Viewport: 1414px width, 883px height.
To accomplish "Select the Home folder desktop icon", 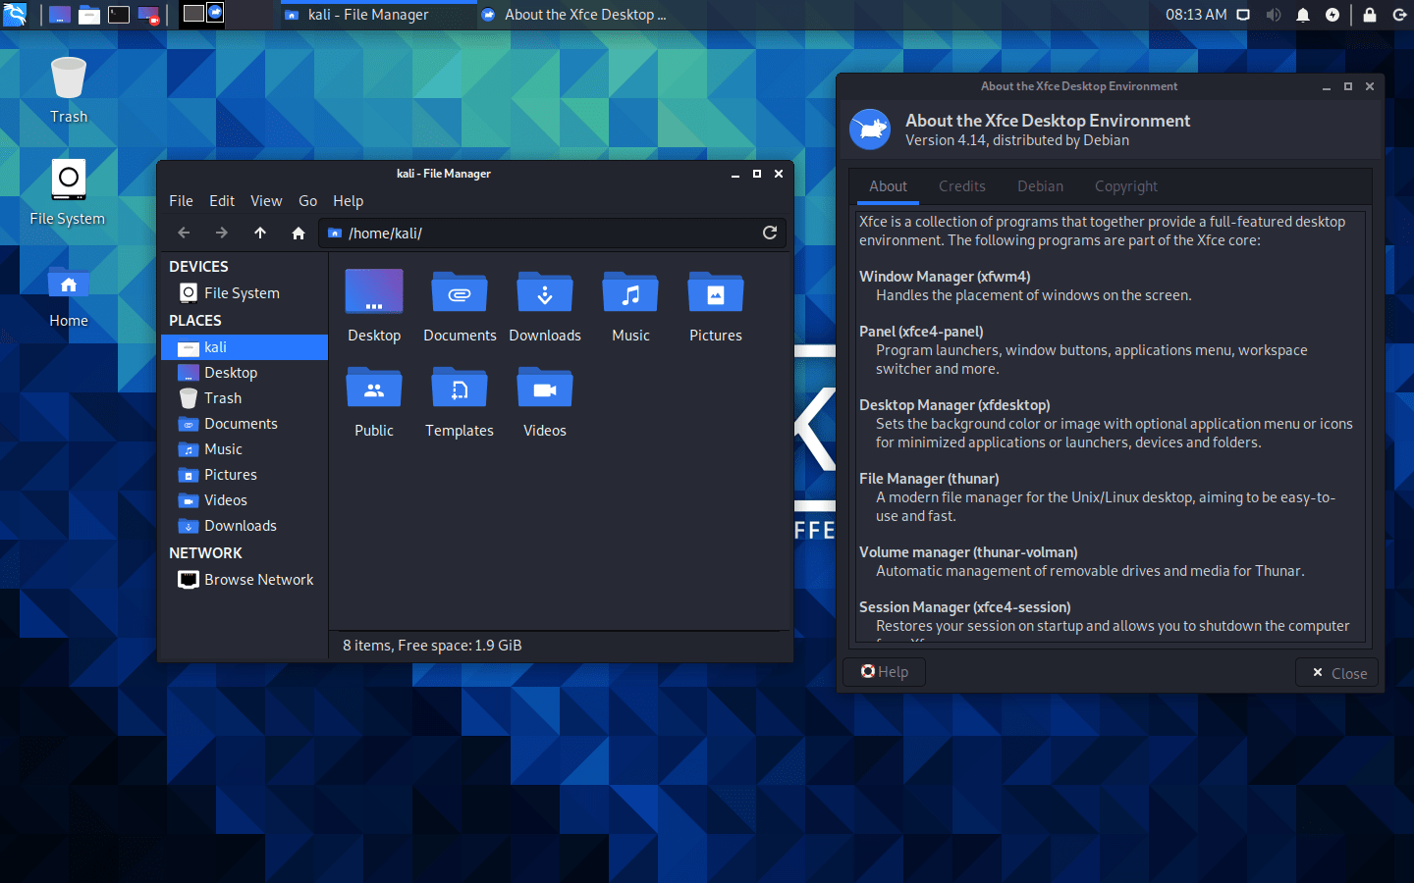I will tap(69, 296).
